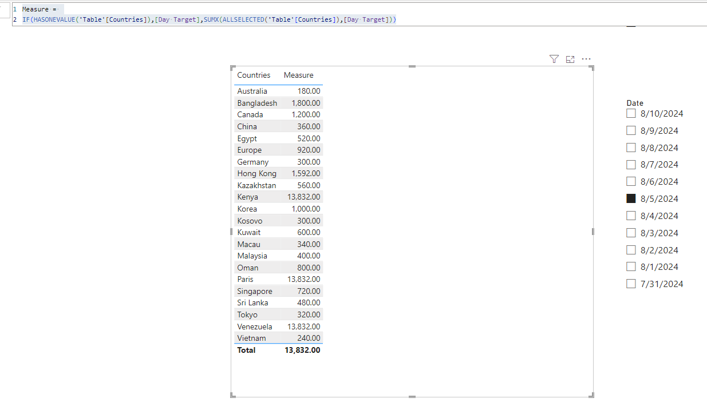Enable the 8/6/2024 date checkbox
The height and width of the screenshot is (414, 707).
coord(631,181)
